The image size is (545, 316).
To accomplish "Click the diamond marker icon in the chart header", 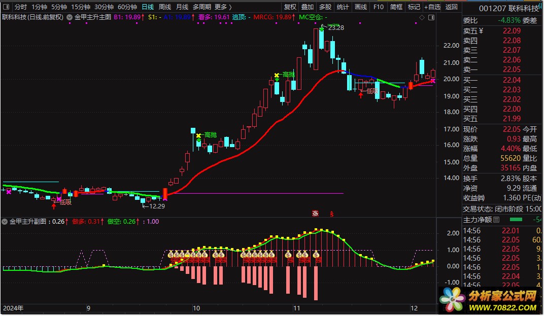I will click(x=422, y=17).
